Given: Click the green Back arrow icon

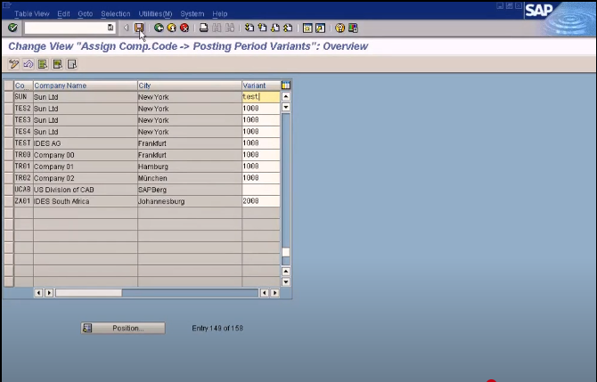Looking at the screenshot, I should pos(159,28).
